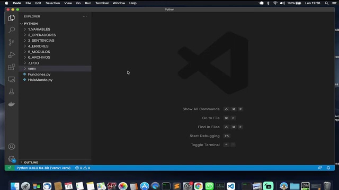Open Visual Studio Code from the dock
The image size is (339, 190).
(x=231, y=186)
